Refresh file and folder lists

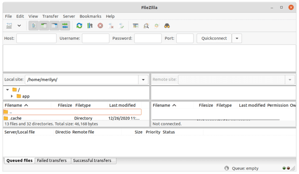click(x=79, y=26)
